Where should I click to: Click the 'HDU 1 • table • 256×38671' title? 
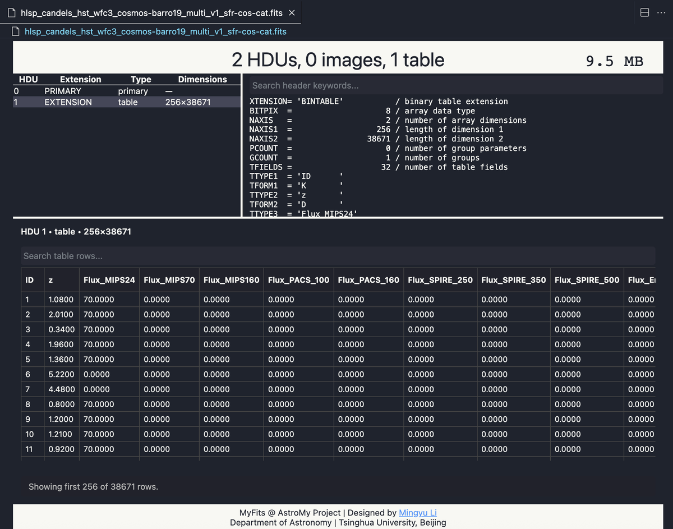click(x=76, y=232)
